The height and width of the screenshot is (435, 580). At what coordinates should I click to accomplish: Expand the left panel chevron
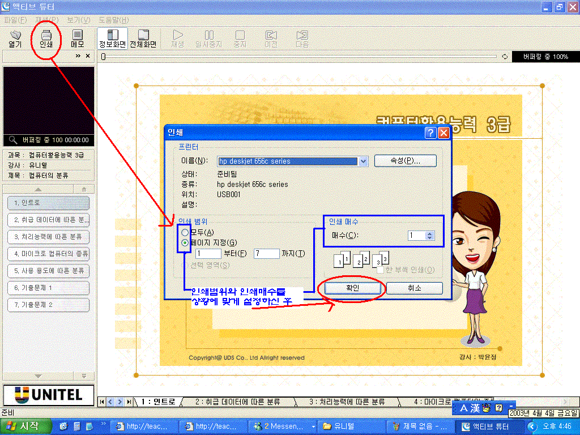78,56
